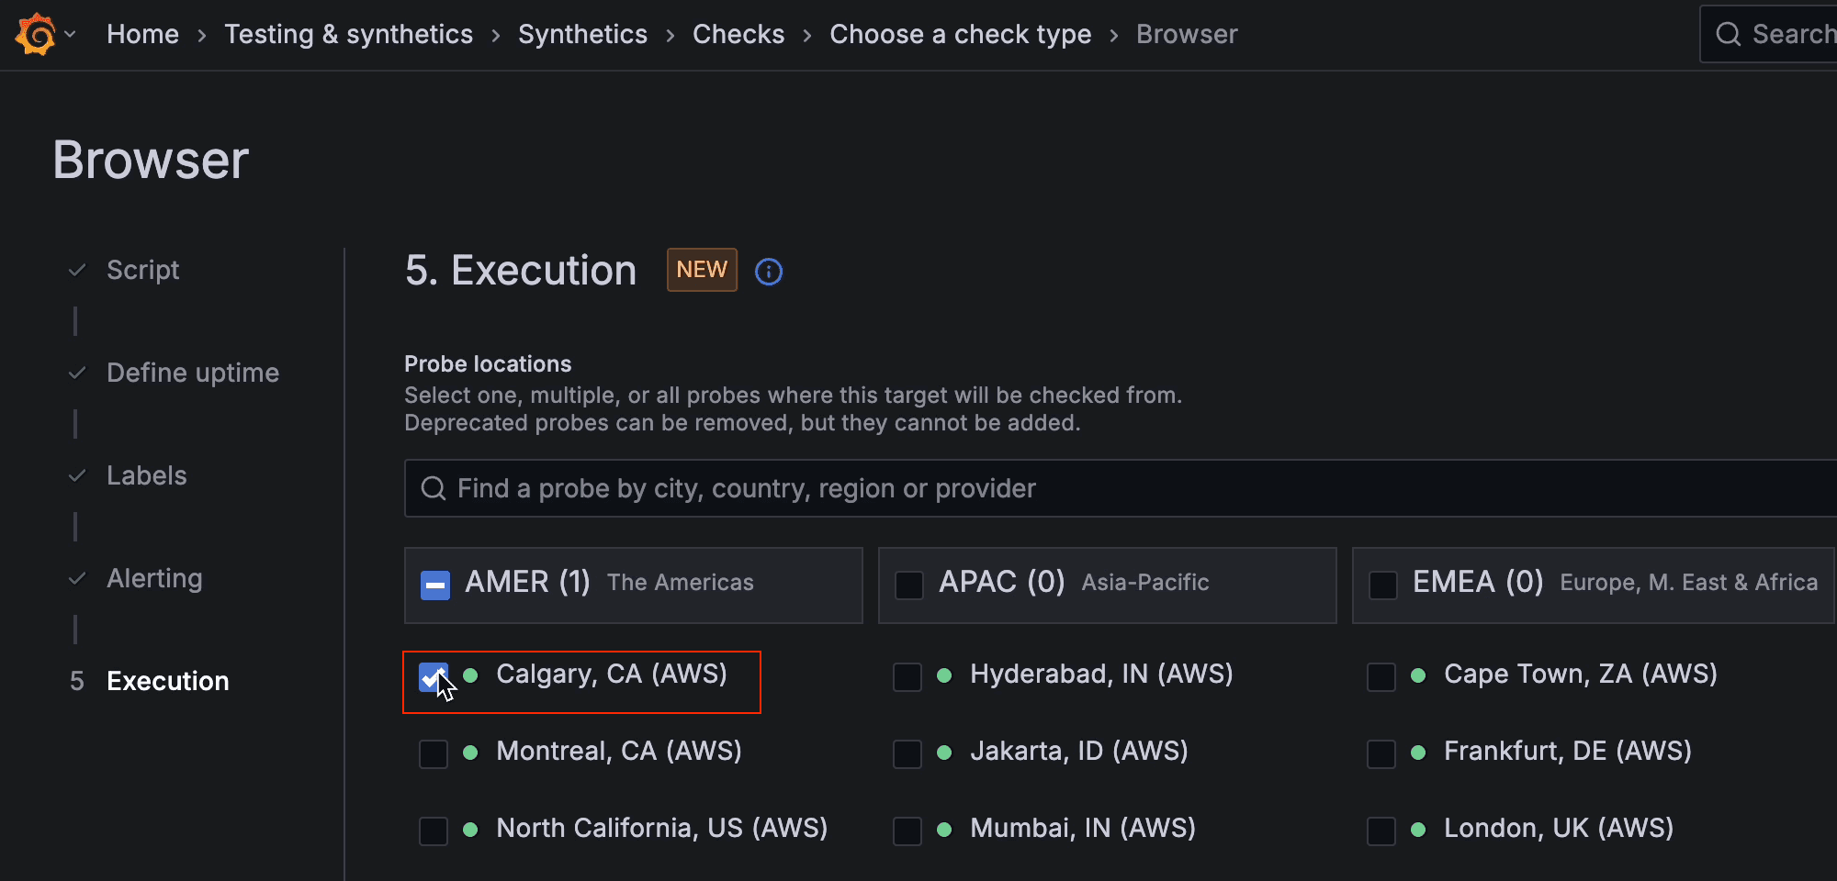
Task: Jump to the Define uptime step
Action: click(193, 373)
